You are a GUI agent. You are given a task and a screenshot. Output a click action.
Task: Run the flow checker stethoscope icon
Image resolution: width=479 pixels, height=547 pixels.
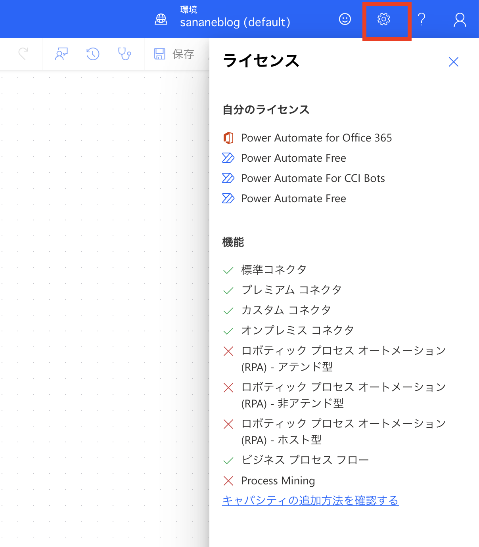[x=125, y=54]
